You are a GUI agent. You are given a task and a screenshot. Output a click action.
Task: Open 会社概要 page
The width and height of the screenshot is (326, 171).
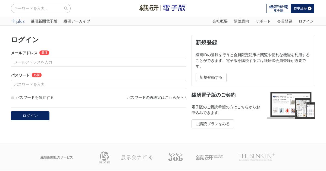(x=220, y=21)
